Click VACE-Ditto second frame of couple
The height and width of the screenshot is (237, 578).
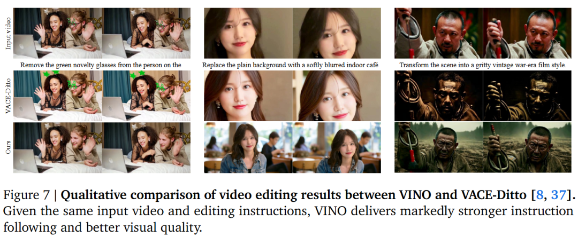click(x=146, y=96)
